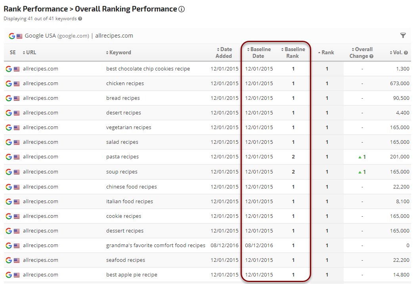Click flag icon on pasta recipes row
The width and height of the screenshot is (415, 284).
coord(17,157)
